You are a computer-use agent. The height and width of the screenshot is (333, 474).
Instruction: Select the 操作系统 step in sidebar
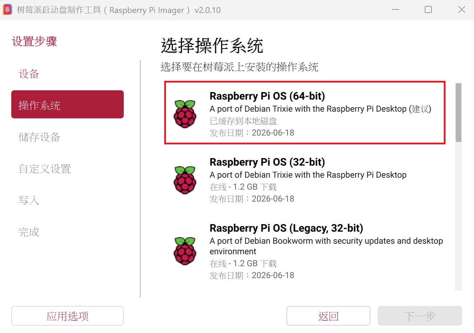pos(68,104)
